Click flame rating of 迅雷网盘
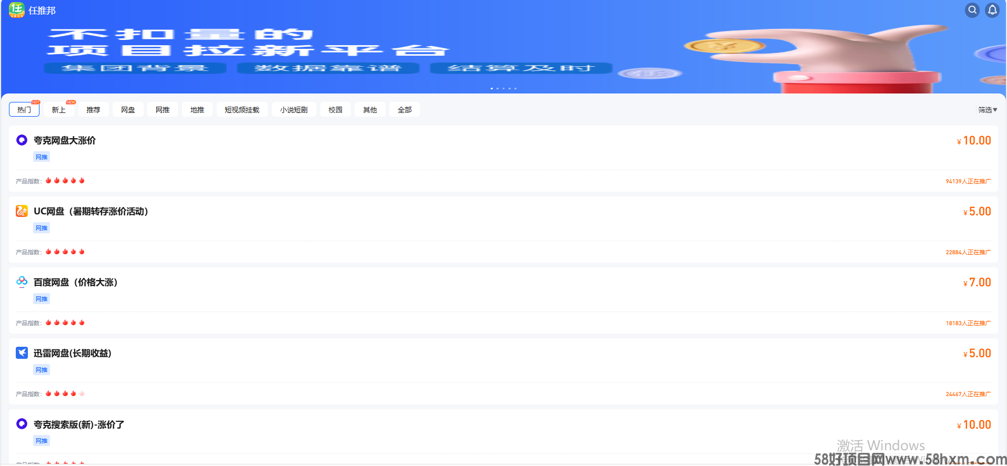 [65, 393]
